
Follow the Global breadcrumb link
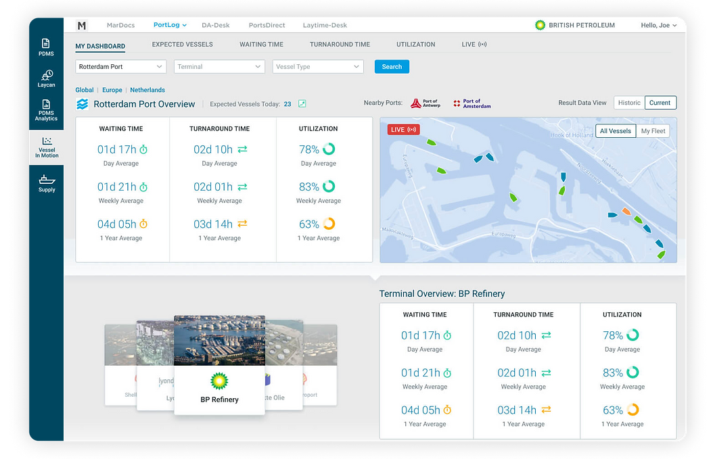[x=85, y=90]
